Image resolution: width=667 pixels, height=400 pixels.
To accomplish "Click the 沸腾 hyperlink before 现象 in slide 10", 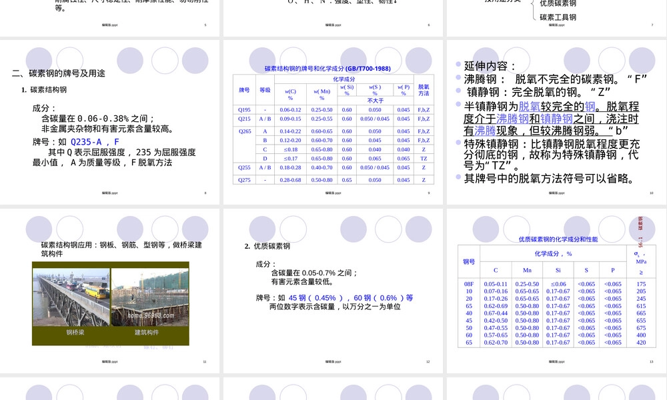I will pyautogui.click(x=485, y=131).
